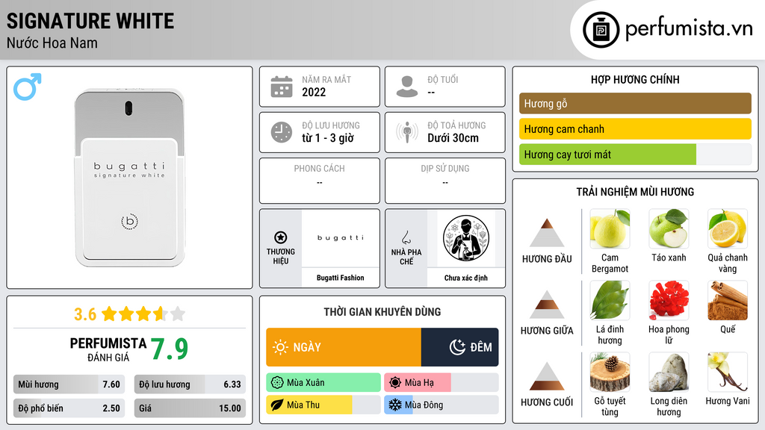
Task: Select the Táo xanh green apple image
Action: coord(669,228)
